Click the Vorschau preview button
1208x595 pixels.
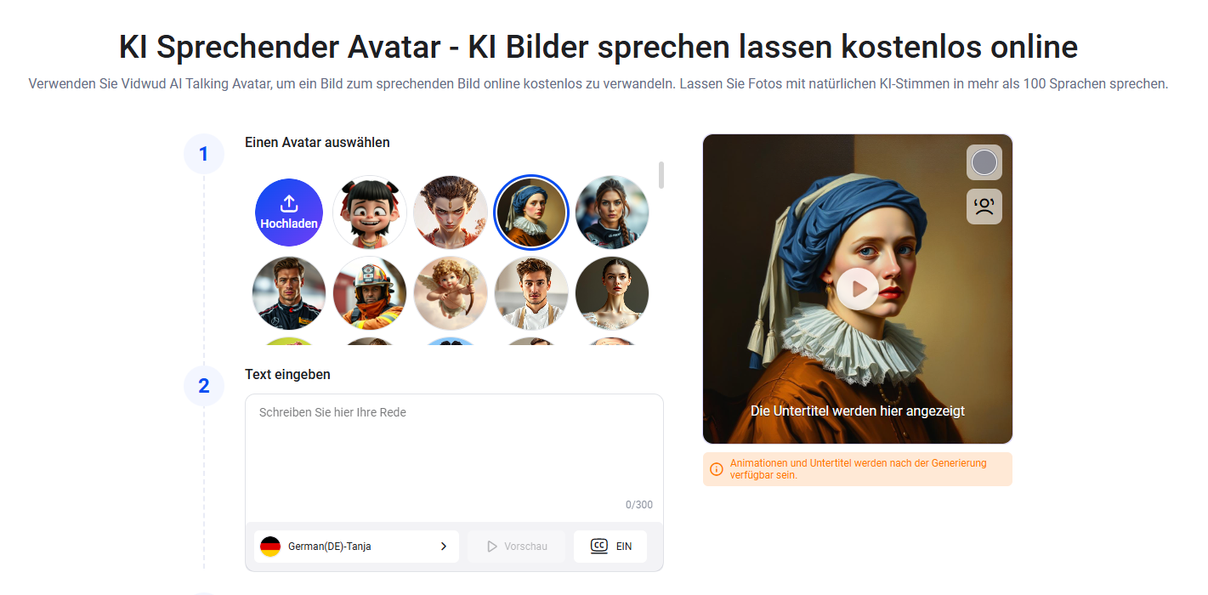click(x=516, y=547)
